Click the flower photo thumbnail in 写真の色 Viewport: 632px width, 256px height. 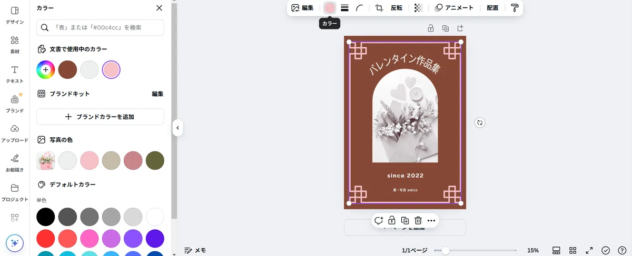pyautogui.click(x=46, y=160)
